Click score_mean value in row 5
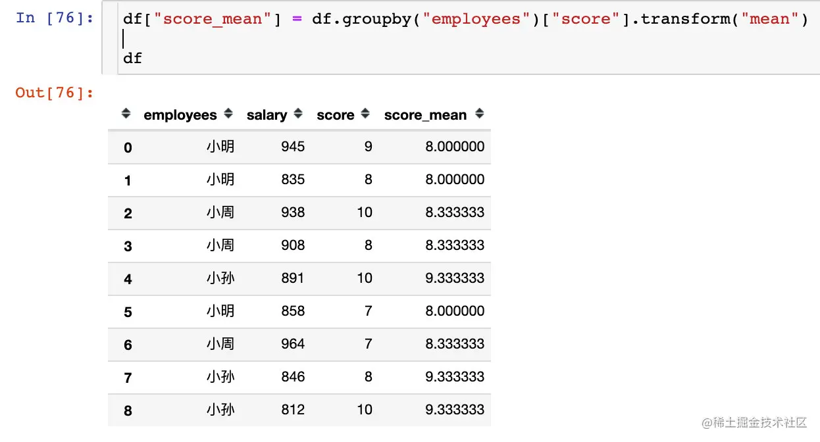The width and height of the screenshot is (820, 442). tap(455, 311)
